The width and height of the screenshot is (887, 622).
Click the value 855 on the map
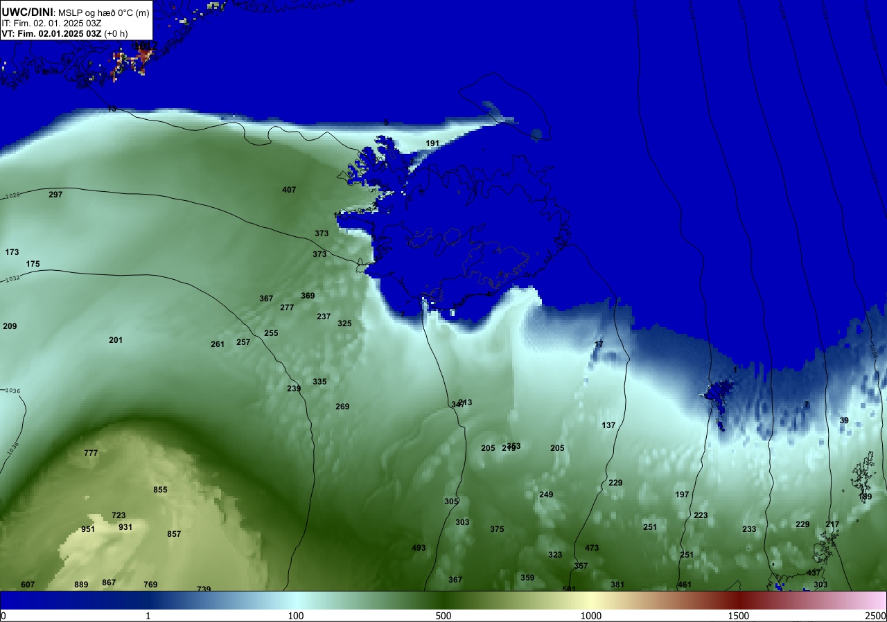click(160, 490)
